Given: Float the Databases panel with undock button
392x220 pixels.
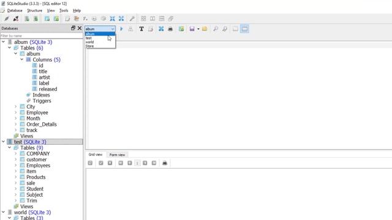Looking at the screenshot, I should click(x=73, y=28).
